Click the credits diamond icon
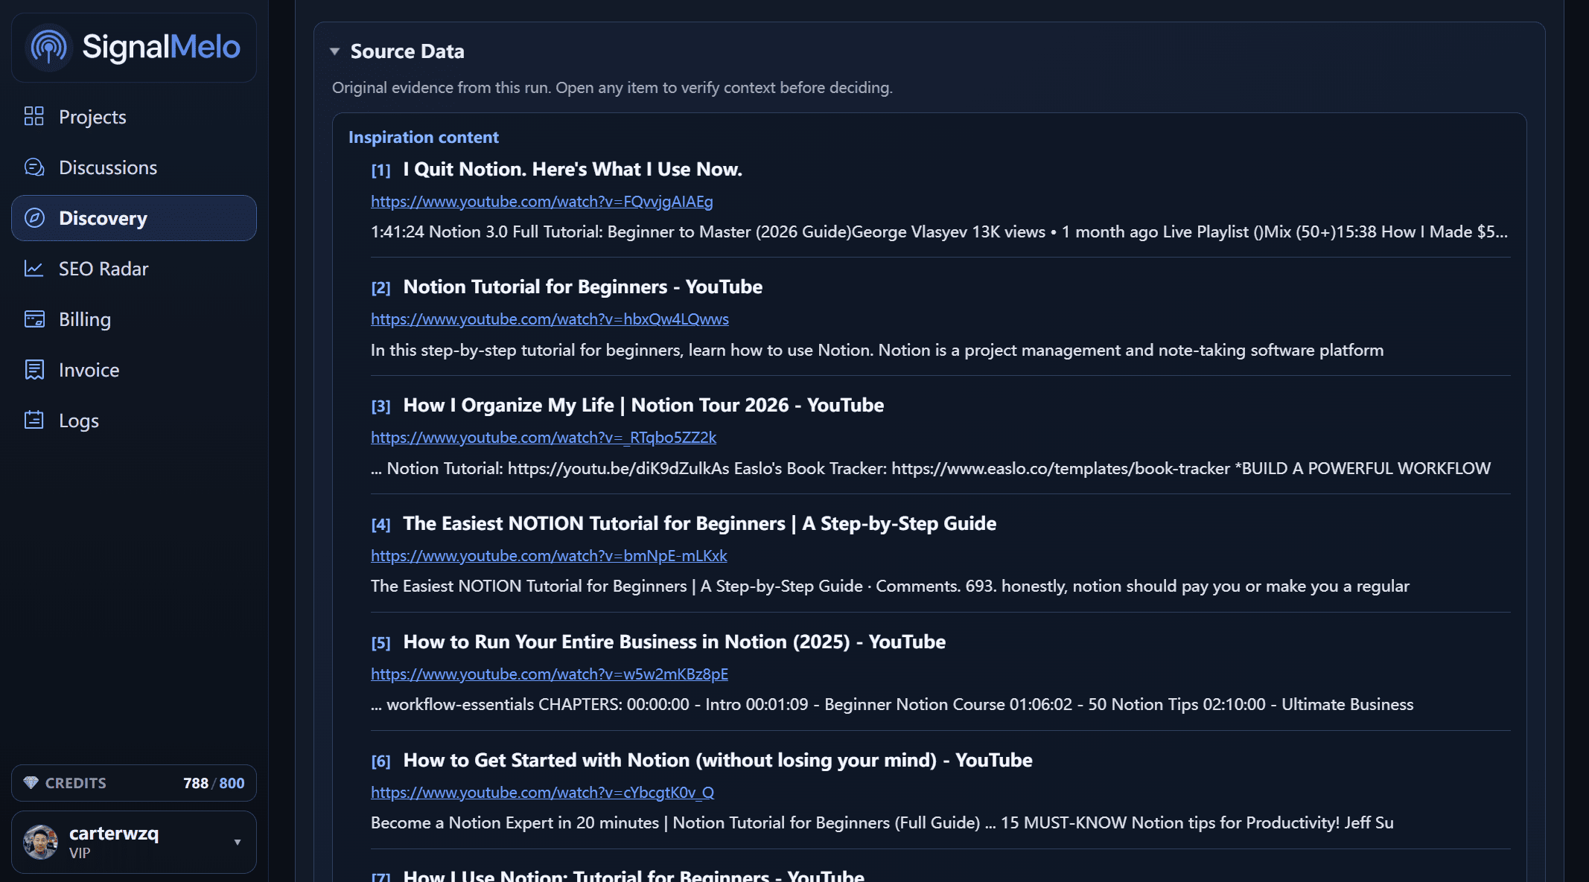This screenshot has width=1589, height=882. tap(31, 783)
